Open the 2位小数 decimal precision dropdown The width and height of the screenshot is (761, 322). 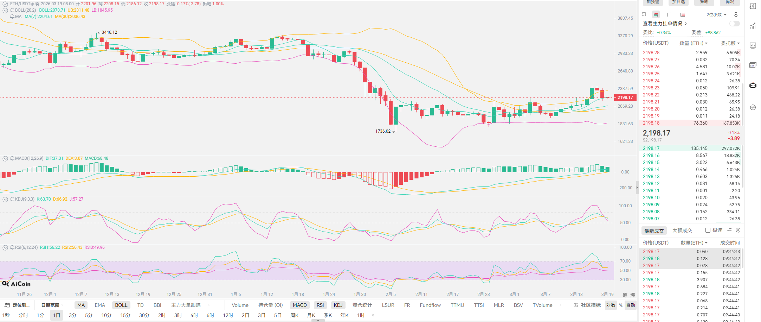point(716,14)
